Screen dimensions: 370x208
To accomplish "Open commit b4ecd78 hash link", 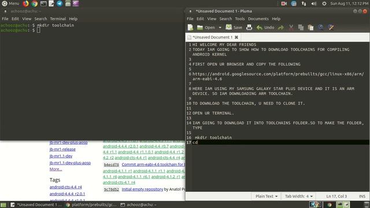I will coord(111,165).
